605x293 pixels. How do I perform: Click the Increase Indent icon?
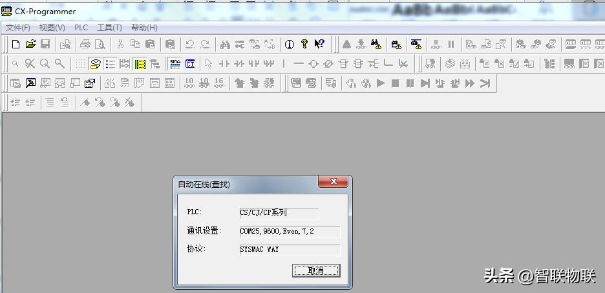(30, 102)
